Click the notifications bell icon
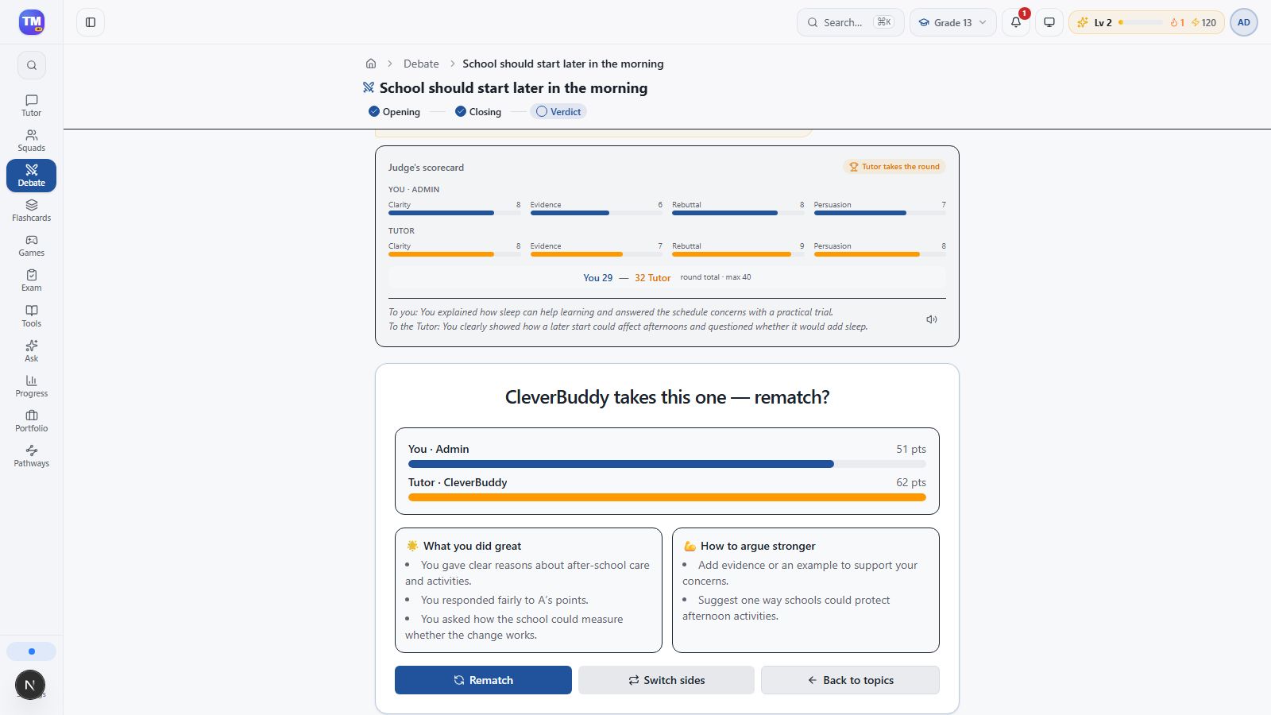Screen dimensions: 1271x715 (x=1016, y=22)
